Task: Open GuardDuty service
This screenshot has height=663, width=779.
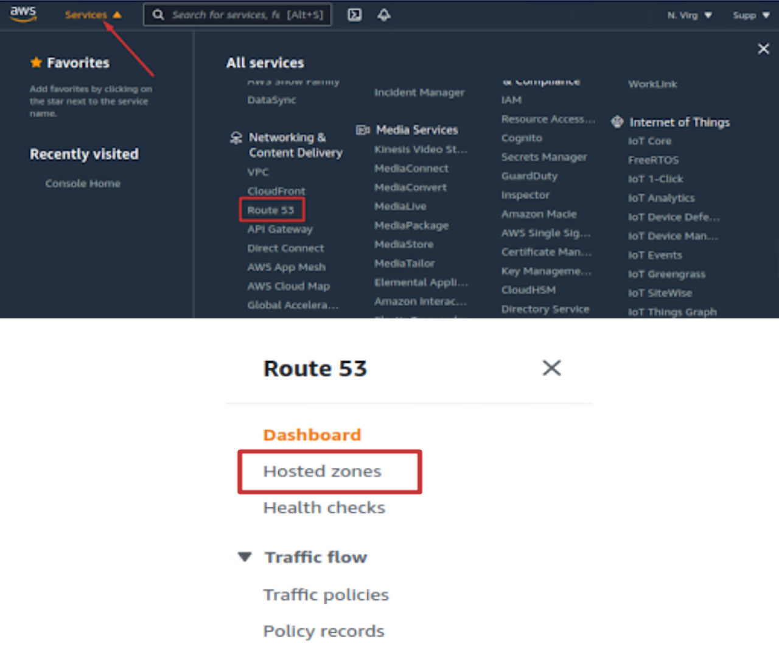Action: point(529,176)
